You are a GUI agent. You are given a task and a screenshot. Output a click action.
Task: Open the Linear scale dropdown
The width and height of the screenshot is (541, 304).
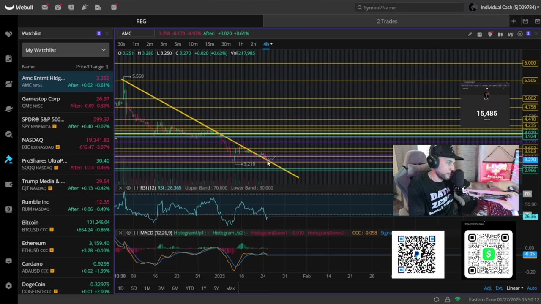coord(515,288)
